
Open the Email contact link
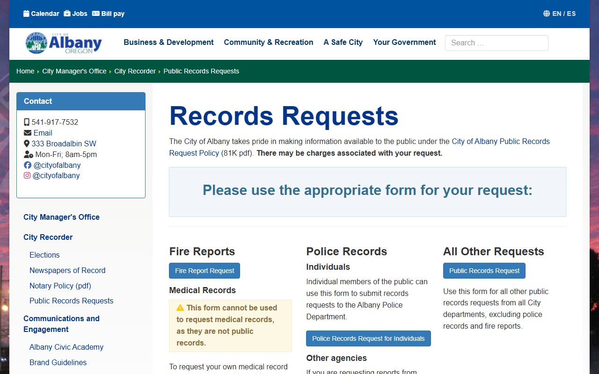point(43,133)
